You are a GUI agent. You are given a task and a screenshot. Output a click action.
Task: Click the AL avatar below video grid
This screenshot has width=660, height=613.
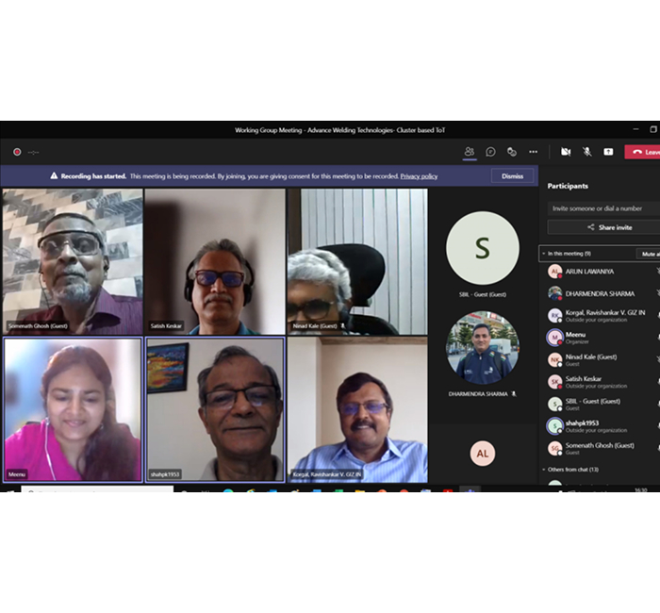[482, 454]
